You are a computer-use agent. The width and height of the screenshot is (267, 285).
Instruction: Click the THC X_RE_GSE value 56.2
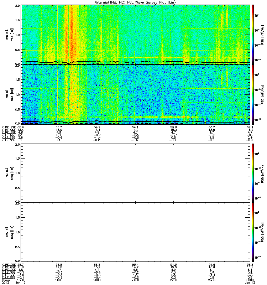tap(97, 265)
